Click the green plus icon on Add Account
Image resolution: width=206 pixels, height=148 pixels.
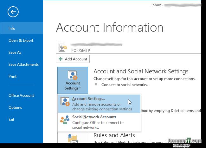pyautogui.click(x=61, y=59)
